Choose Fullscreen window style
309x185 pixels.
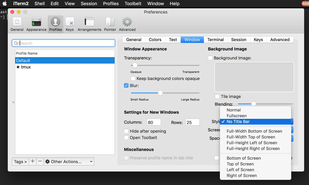click(x=255, y=116)
